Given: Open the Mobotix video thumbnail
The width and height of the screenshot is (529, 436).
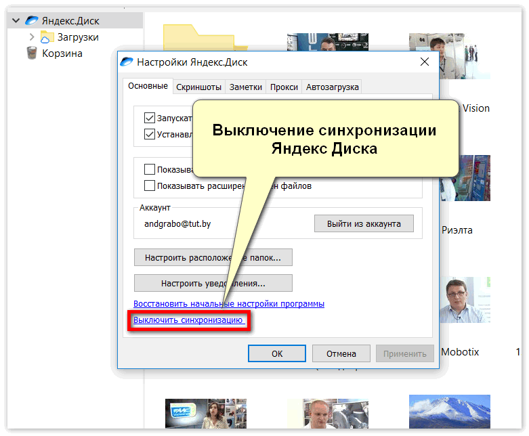Looking at the screenshot, I should coord(465,300).
